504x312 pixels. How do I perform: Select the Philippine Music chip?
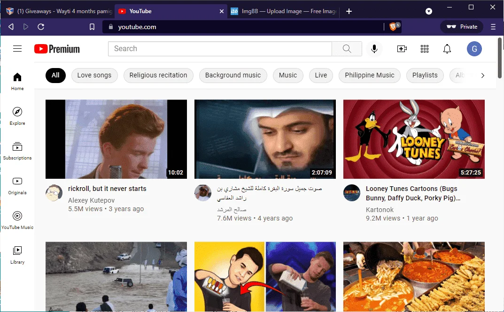[370, 76]
